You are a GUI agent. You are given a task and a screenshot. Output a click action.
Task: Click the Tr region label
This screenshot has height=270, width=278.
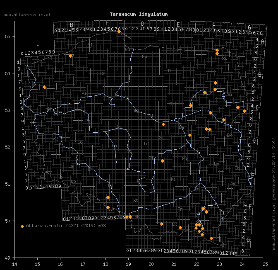pyautogui.click(x=180, y=209)
